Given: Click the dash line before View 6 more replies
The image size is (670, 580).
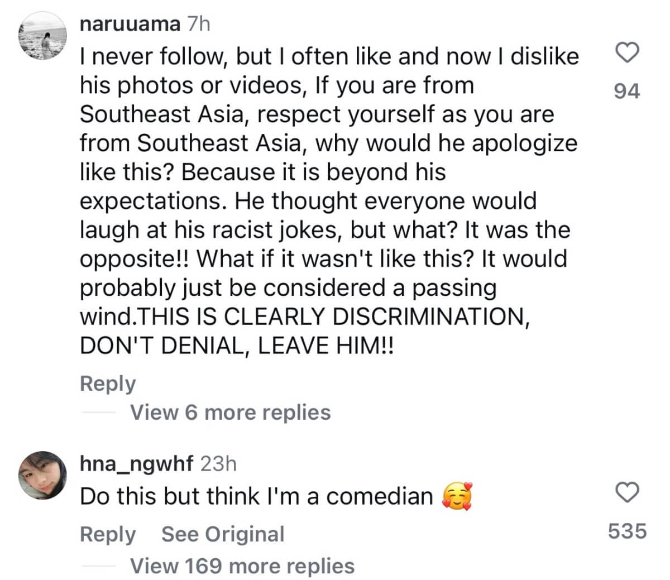Looking at the screenshot, I should tap(99, 413).
